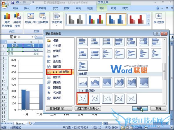The image size is (174, 130).
Task: Open the 插入 (Insert) ribbon tab
Action: [x=27, y=8]
